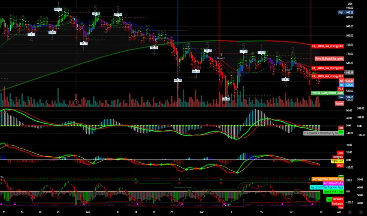367x216 pixels.
Task: Click the Low 539.60 price label
Action: click(346, 97)
